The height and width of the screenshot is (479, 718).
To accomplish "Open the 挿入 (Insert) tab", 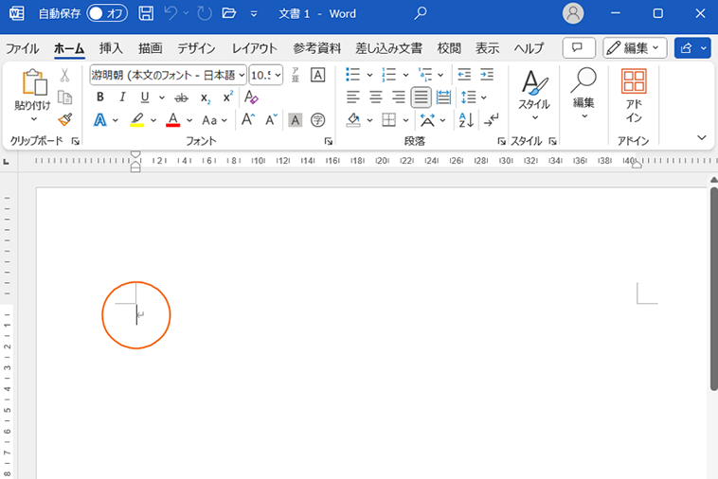I will coord(111,48).
